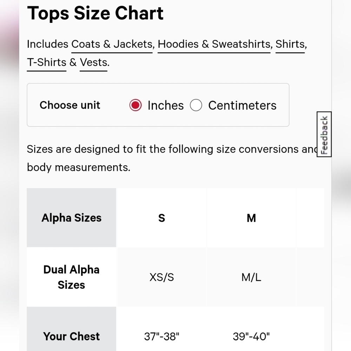This screenshot has height=351, width=351.
Task: Open the Vests link
Action: 94,62
